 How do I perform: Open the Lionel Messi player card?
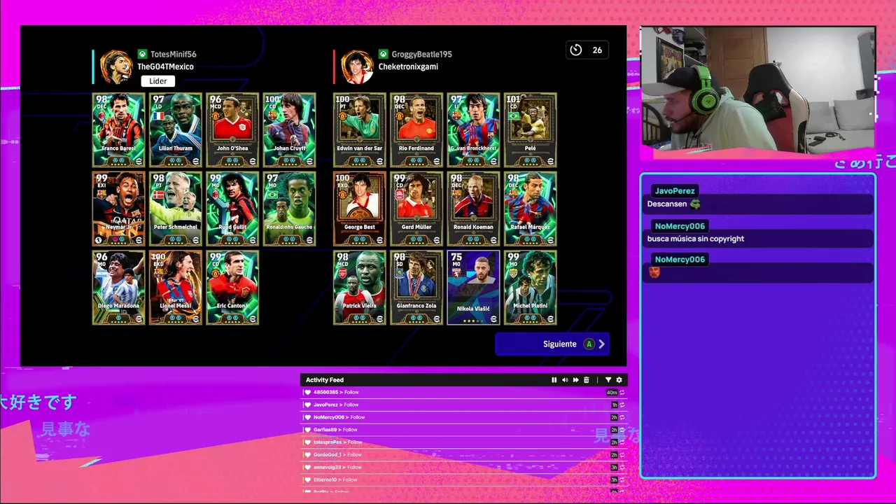pos(176,287)
